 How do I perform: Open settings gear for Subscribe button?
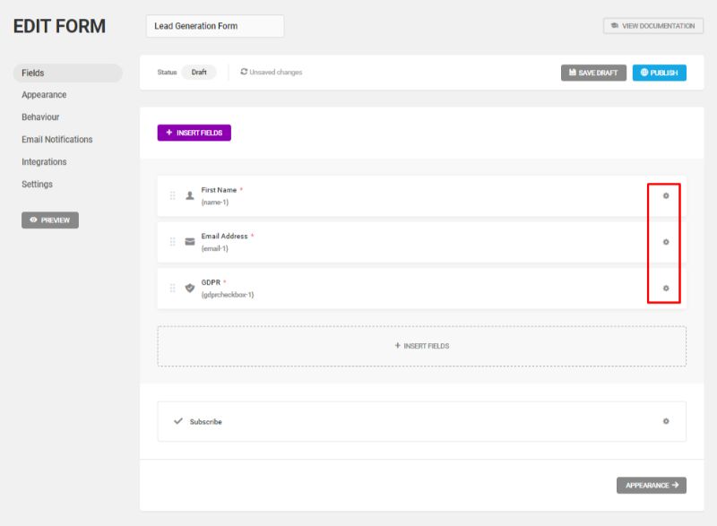[x=666, y=421]
